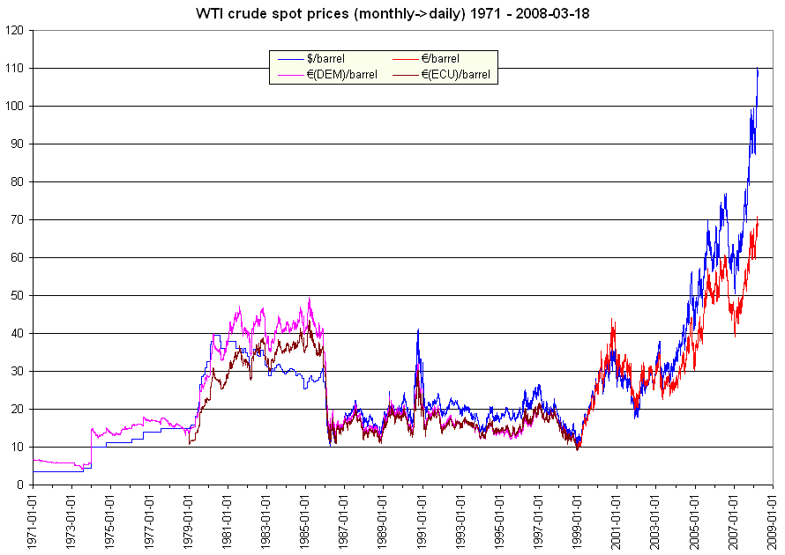This screenshot has width=785, height=555.
Task: Select the x-axis date 2005-01-01
Action: point(695,521)
